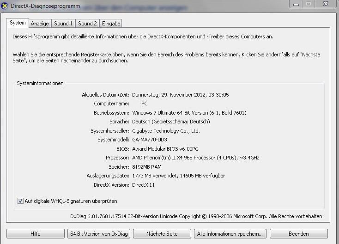Image resolution: width=339 pixels, height=244 pixels.
Task: Click '1773 MB verwendet, 14605 MB verfügbar' text
Action: tap(179, 176)
